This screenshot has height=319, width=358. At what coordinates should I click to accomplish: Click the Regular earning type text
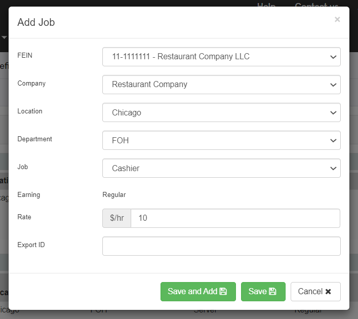(114, 194)
